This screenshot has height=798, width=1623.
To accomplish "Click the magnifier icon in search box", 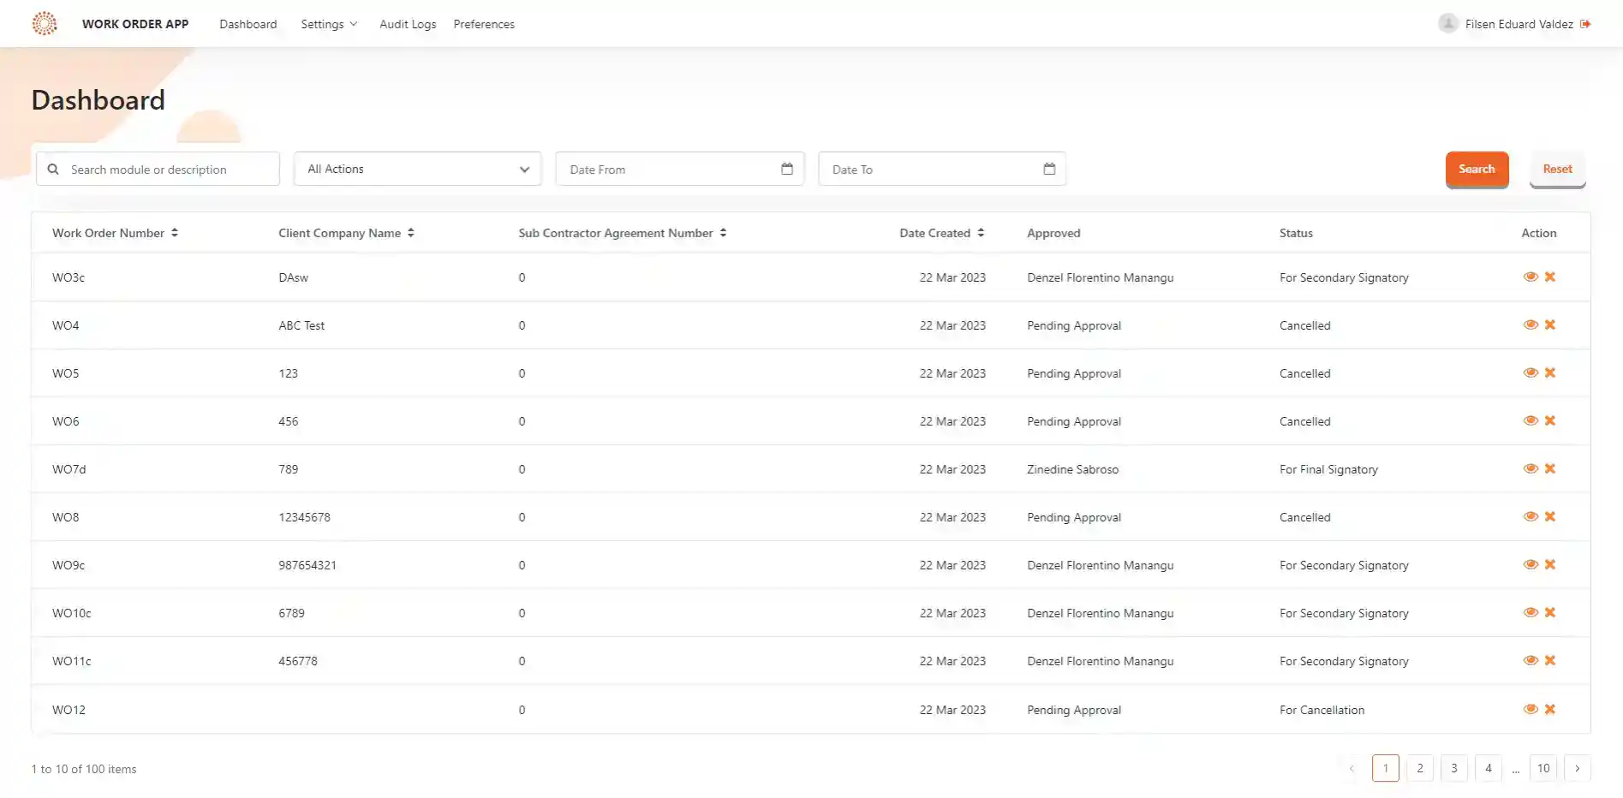I will [53, 170].
